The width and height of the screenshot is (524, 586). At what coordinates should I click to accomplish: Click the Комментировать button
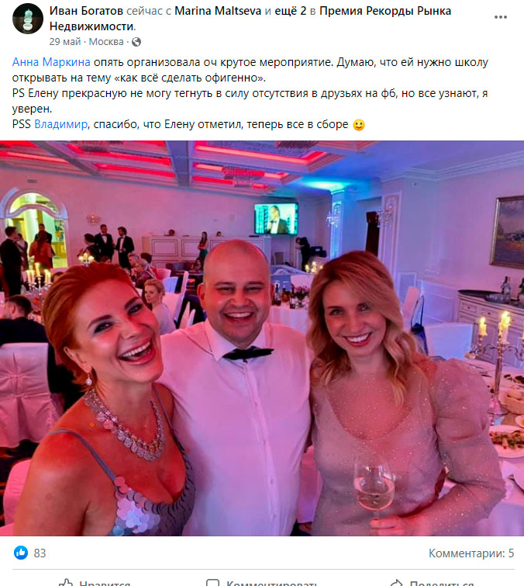(261, 582)
